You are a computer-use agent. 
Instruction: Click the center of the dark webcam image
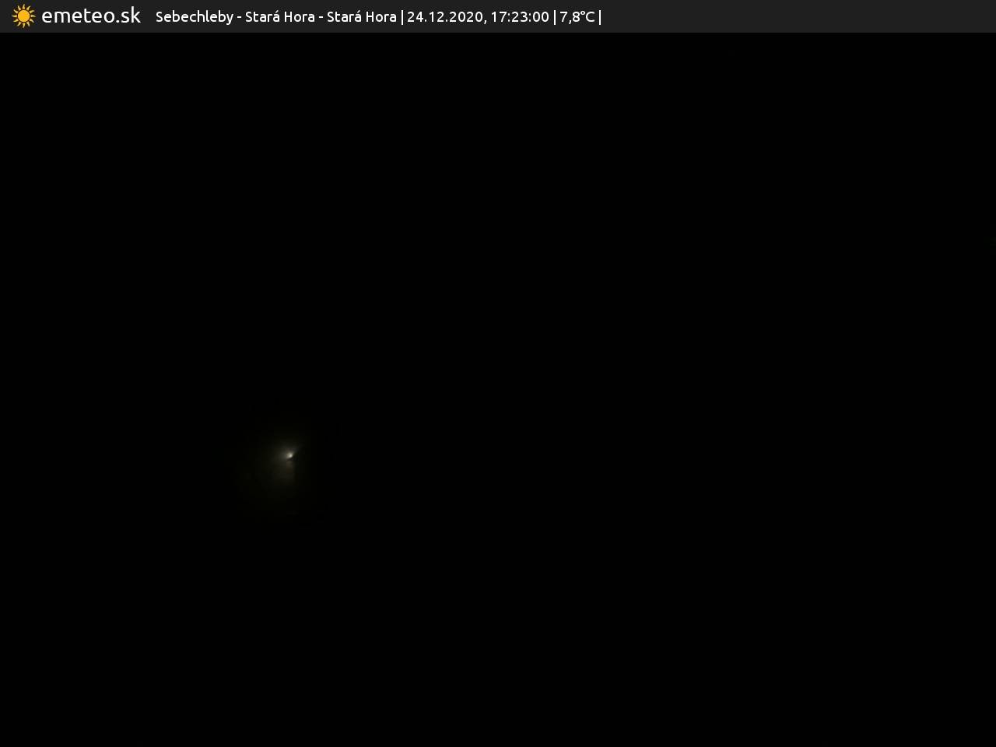pos(498,389)
